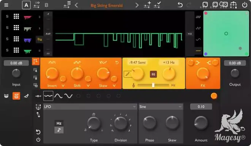Select the 12-step grid option

click(x=35, y=85)
